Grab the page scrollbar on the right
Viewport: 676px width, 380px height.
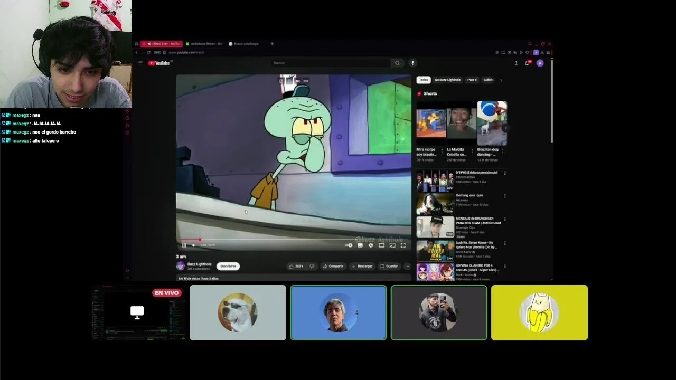552,100
